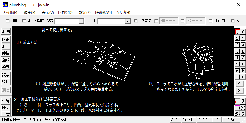Choose the 複線 double-line tool
246x123 pixels.
click(6, 40)
